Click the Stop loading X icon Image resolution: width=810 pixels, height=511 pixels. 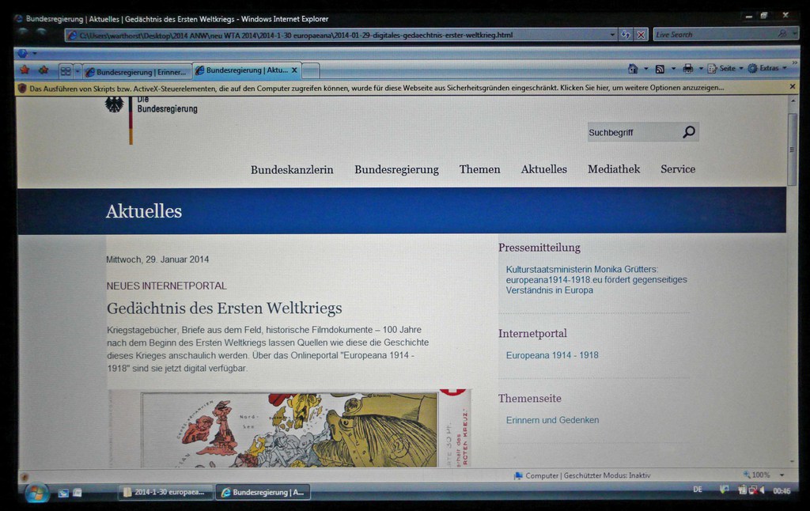(641, 35)
